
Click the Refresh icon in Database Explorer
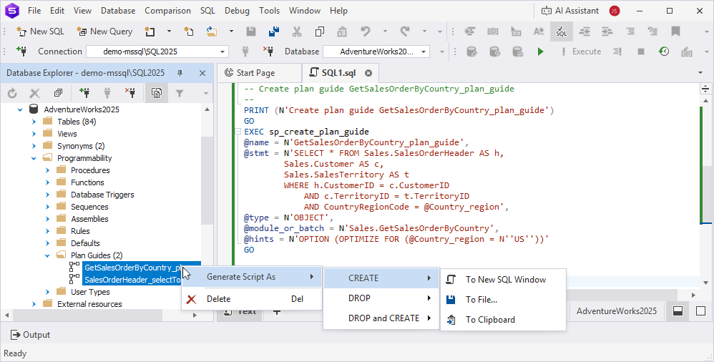pos(12,93)
